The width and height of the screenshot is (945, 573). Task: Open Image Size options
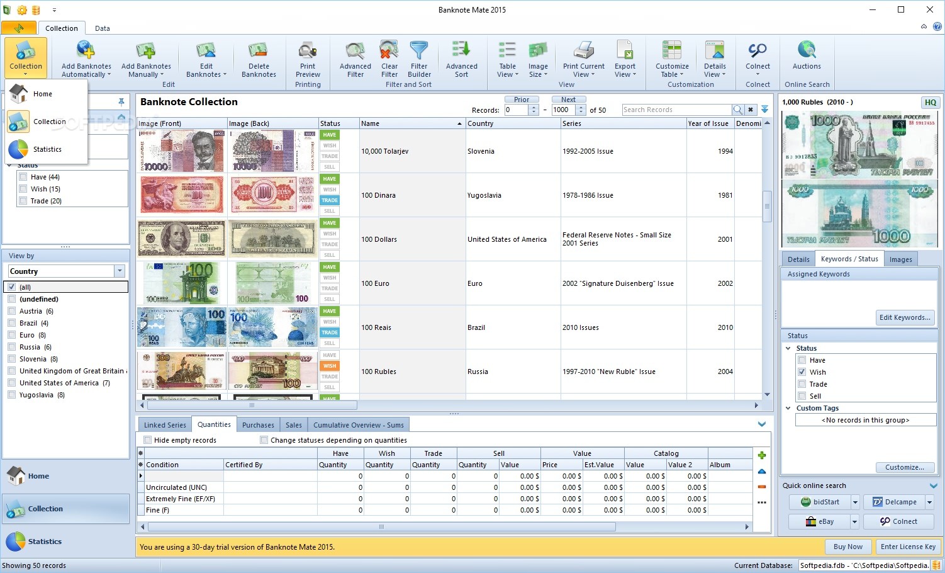pos(538,59)
